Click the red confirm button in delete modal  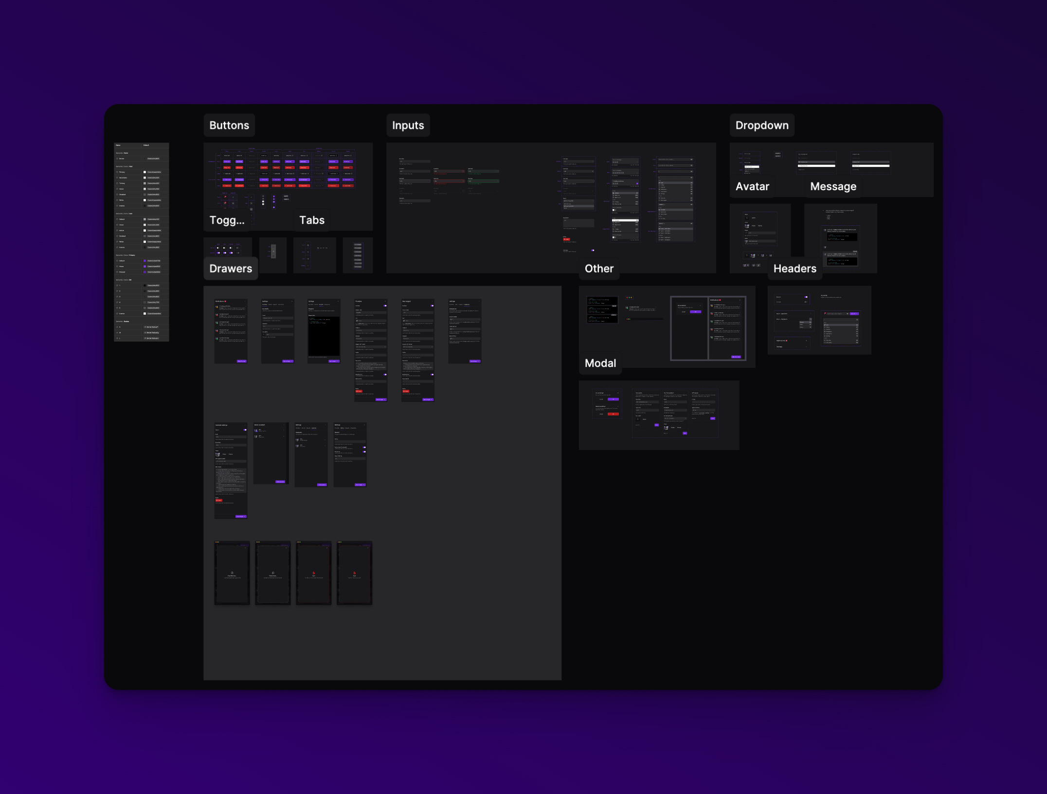pyautogui.click(x=613, y=414)
